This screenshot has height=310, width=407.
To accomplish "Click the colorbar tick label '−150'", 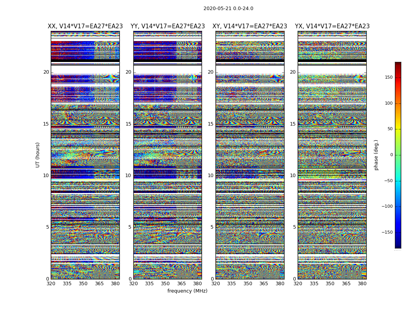I will pos(387,232).
